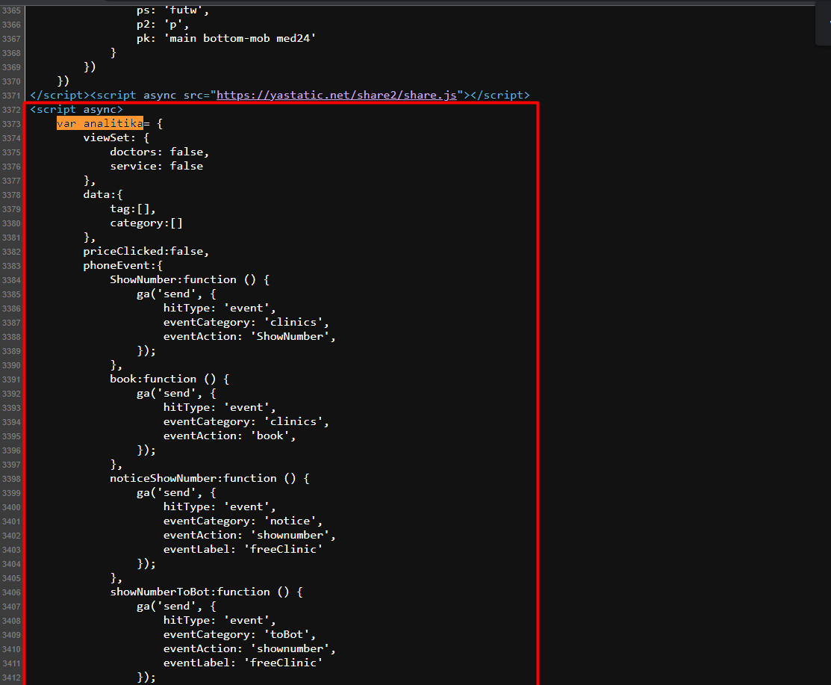Click 'showNumberToBot:function () {' declaration

pos(206,592)
